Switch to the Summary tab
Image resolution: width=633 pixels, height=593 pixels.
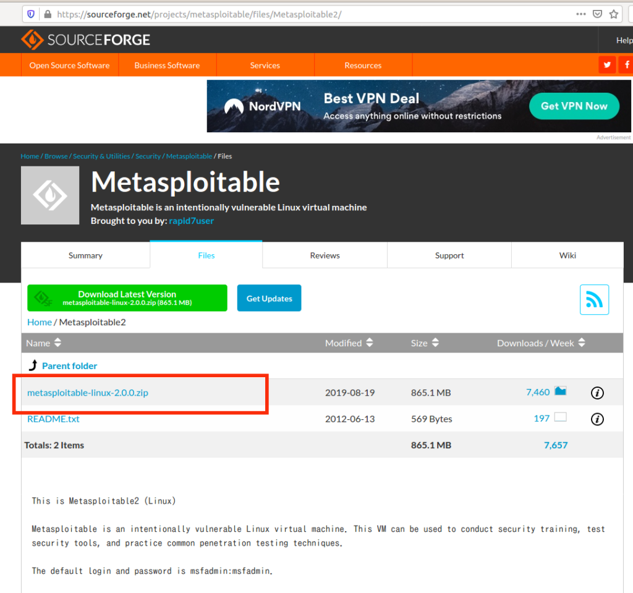pyautogui.click(x=85, y=255)
